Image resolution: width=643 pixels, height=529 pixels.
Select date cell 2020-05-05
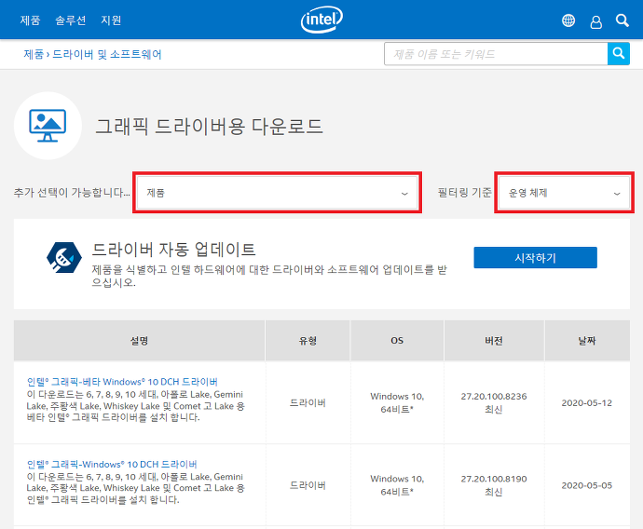(x=587, y=485)
